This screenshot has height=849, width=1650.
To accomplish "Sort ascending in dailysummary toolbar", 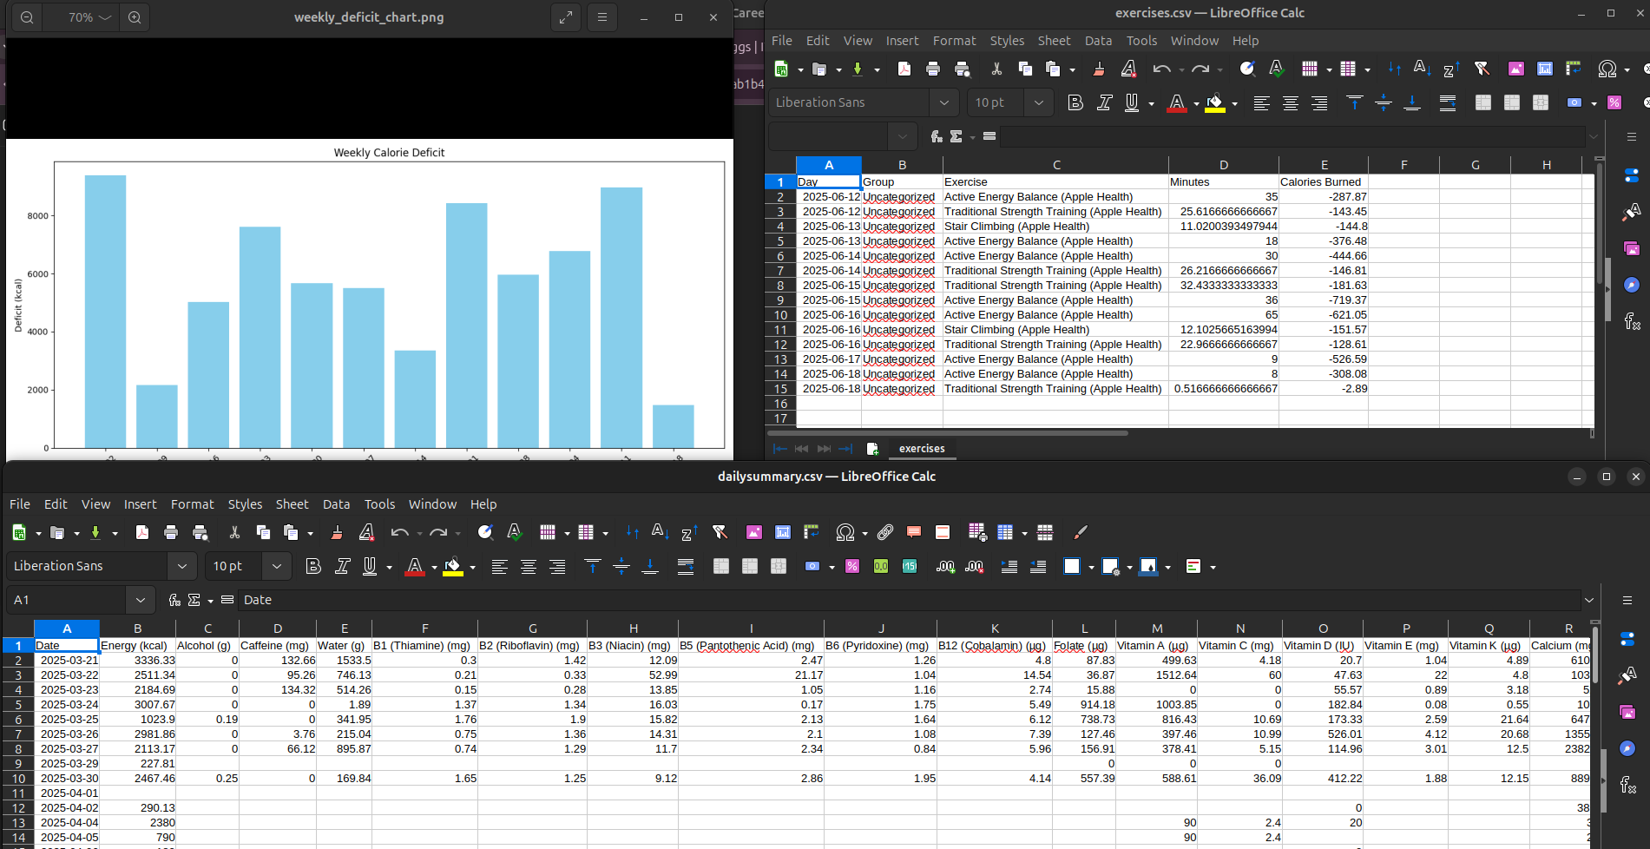I will (661, 532).
